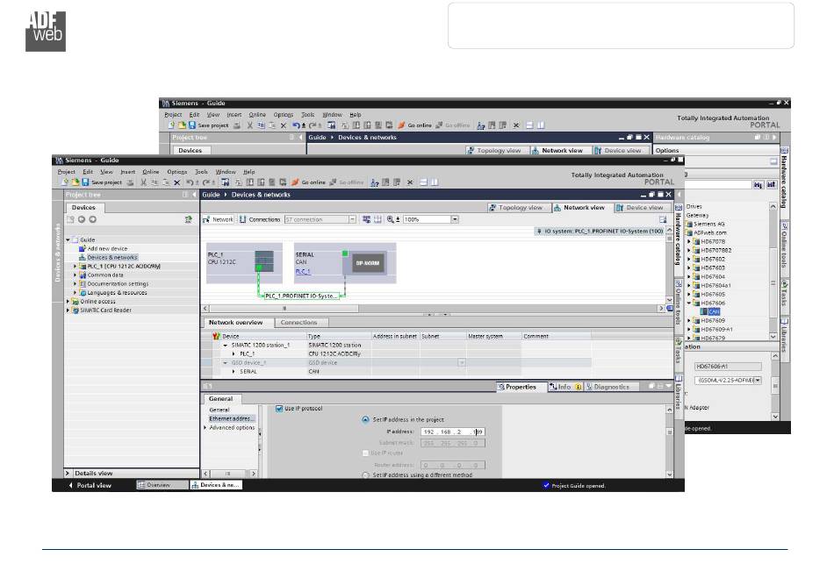Open the Options menu in the back window
This screenshot has height=578, width=834.
(284, 115)
